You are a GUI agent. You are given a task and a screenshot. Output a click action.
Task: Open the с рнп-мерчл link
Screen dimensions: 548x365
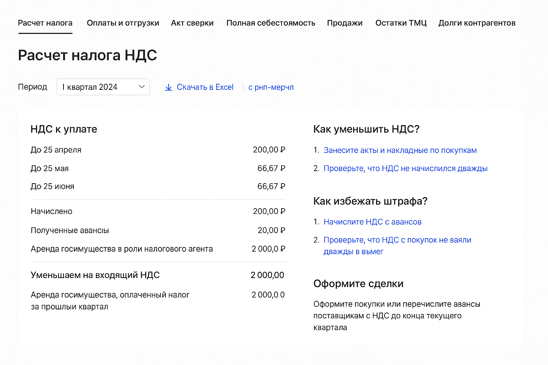click(x=271, y=87)
